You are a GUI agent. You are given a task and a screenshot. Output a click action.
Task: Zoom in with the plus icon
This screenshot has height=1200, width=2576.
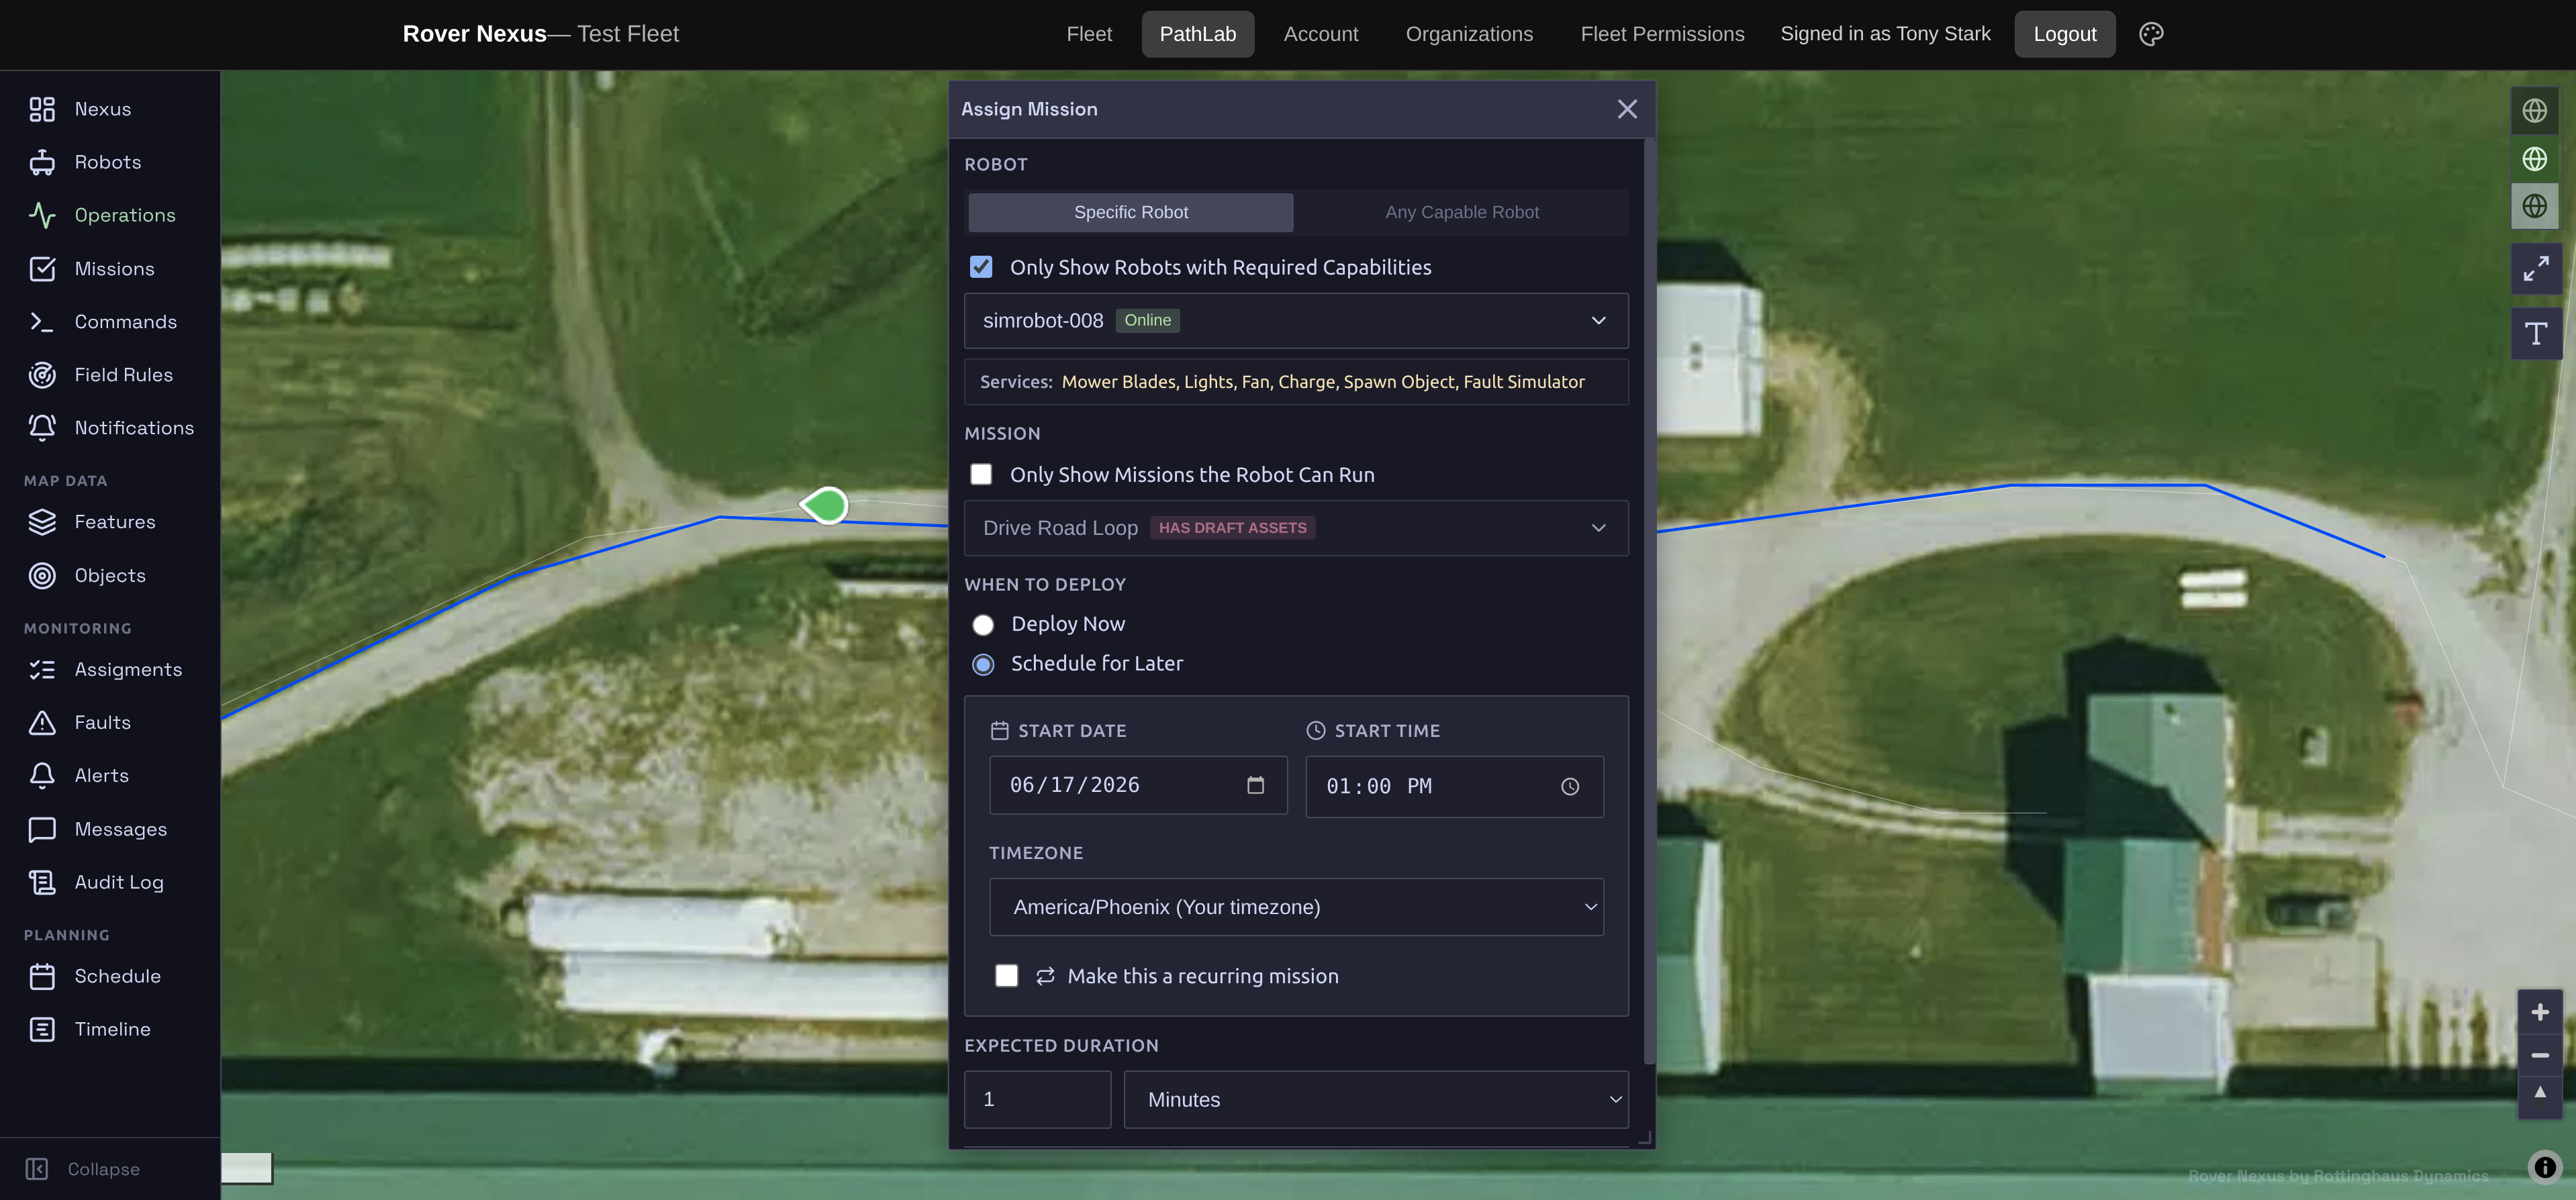pos(2539,1012)
